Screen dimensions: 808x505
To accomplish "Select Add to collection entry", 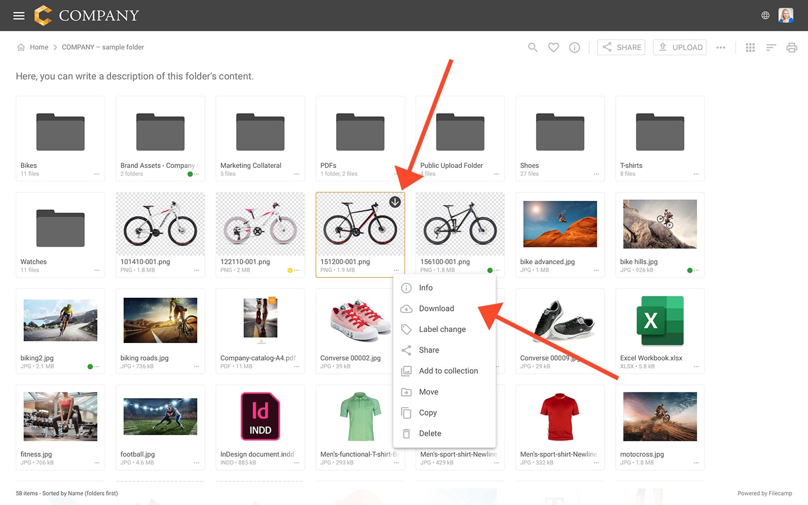I will click(x=445, y=371).
